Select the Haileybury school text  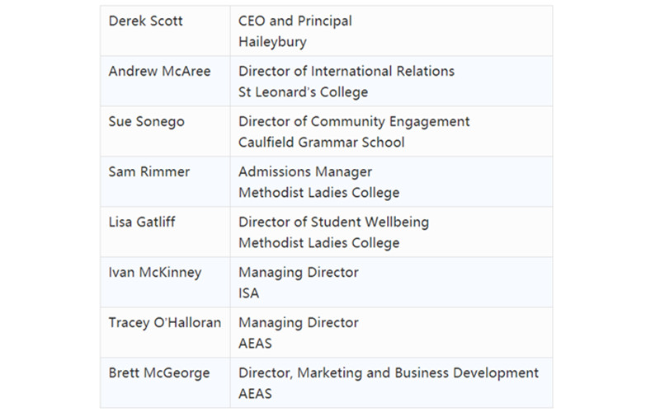click(x=272, y=41)
